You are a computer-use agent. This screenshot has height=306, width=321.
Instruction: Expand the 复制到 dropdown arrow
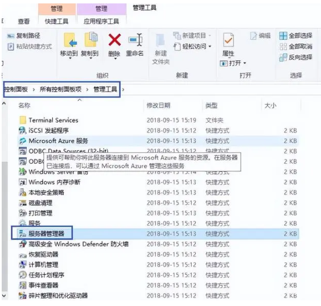[91, 59]
